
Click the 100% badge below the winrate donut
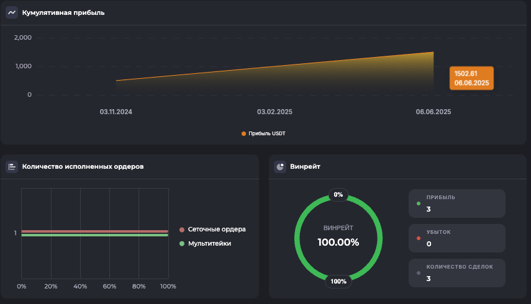(x=338, y=281)
